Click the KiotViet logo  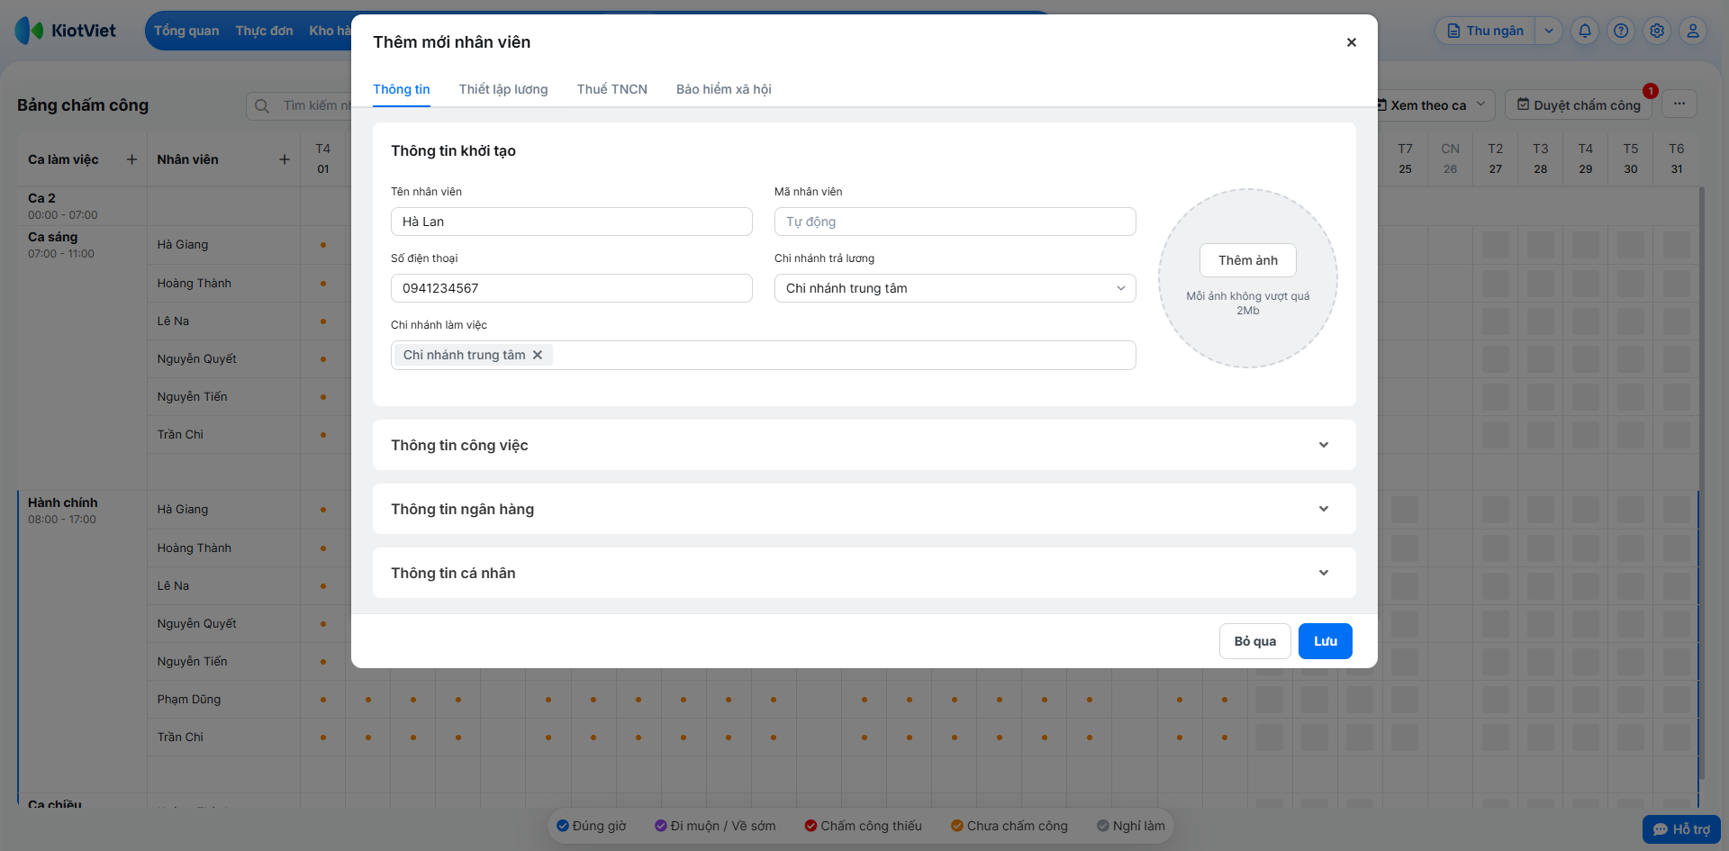click(66, 31)
